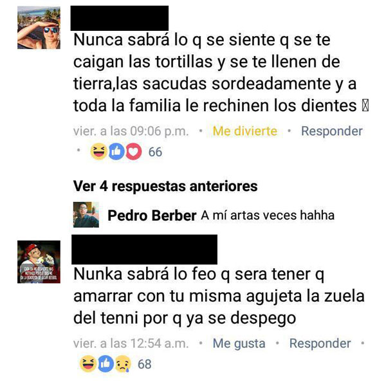Image resolution: width=386 pixels, height=386 pixels.
Task: Click Responder under the agujeta comment
Action: [x=320, y=343]
